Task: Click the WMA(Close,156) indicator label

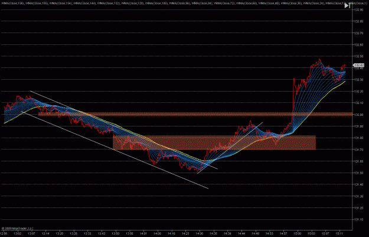Action: 13,4
